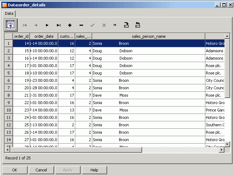This screenshot has width=234, height=176.
Task: Click 'Sonia Broon' cell in row 1
Action: click(149, 43)
